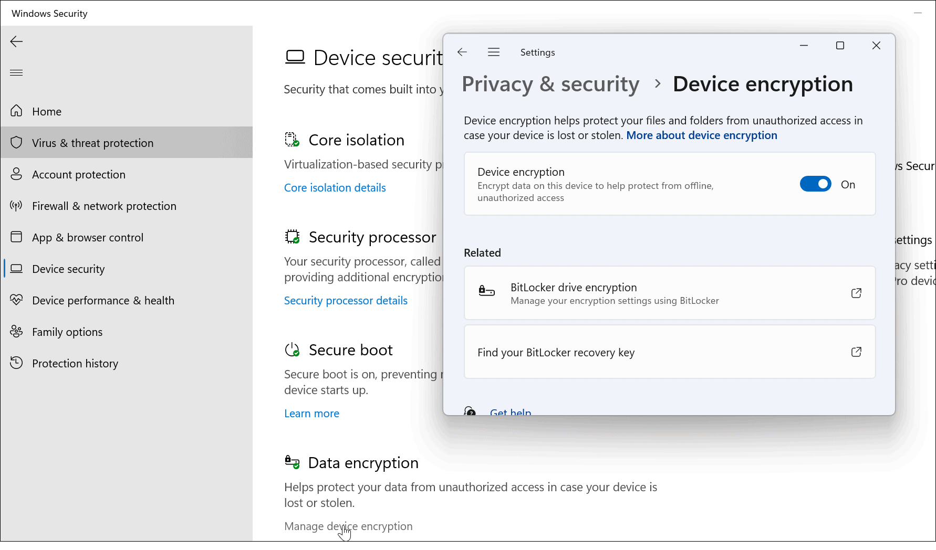Open BitLocker drive encryption card
The height and width of the screenshot is (550, 936).
click(x=670, y=293)
